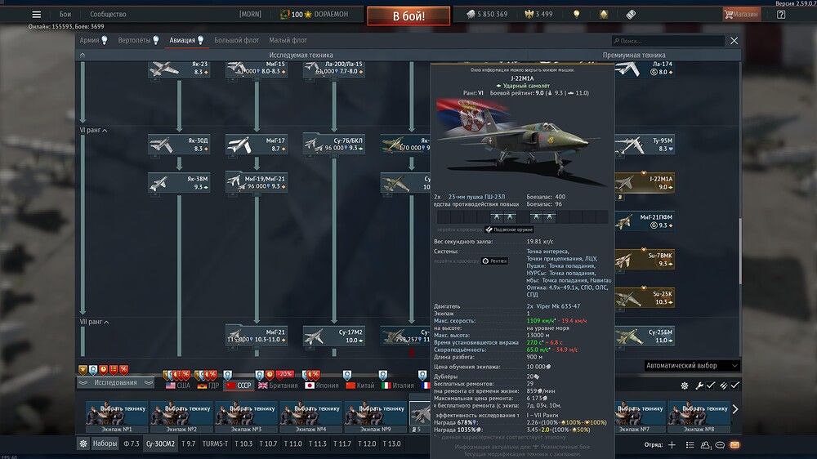The image size is (817, 459).
Task: Toggle automatic repair checkbox
Action: 711,385
